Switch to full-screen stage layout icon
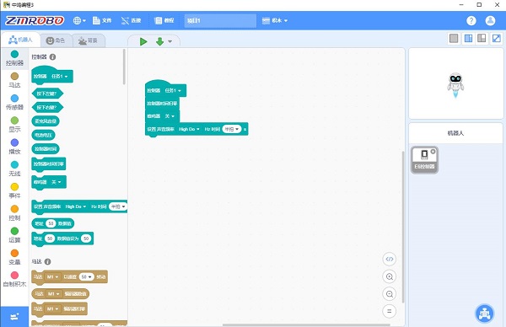 [497, 39]
